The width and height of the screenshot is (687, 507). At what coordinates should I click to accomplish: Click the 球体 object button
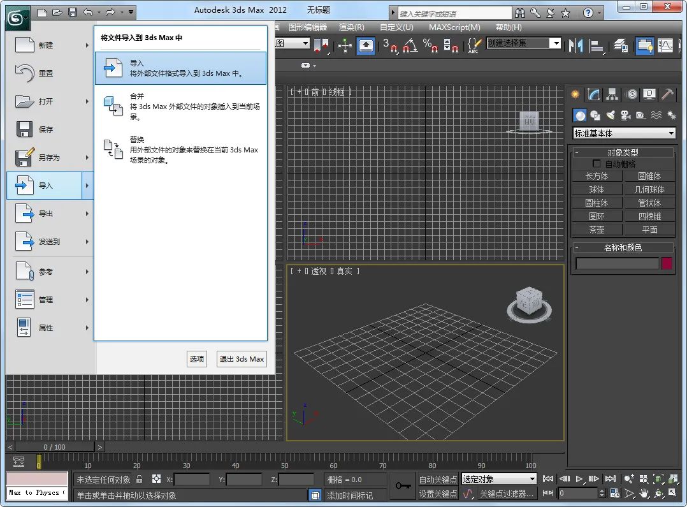[597, 189]
